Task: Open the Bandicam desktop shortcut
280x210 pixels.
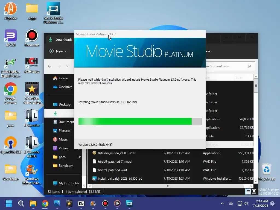Action: pos(32,38)
